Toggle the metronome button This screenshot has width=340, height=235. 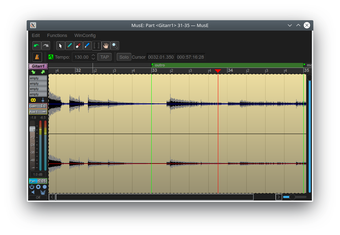pos(37,57)
